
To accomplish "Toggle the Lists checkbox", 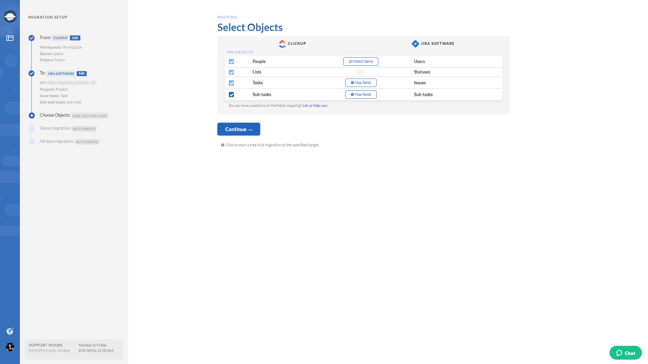I will pyautogui.click(x=231, y=72).
